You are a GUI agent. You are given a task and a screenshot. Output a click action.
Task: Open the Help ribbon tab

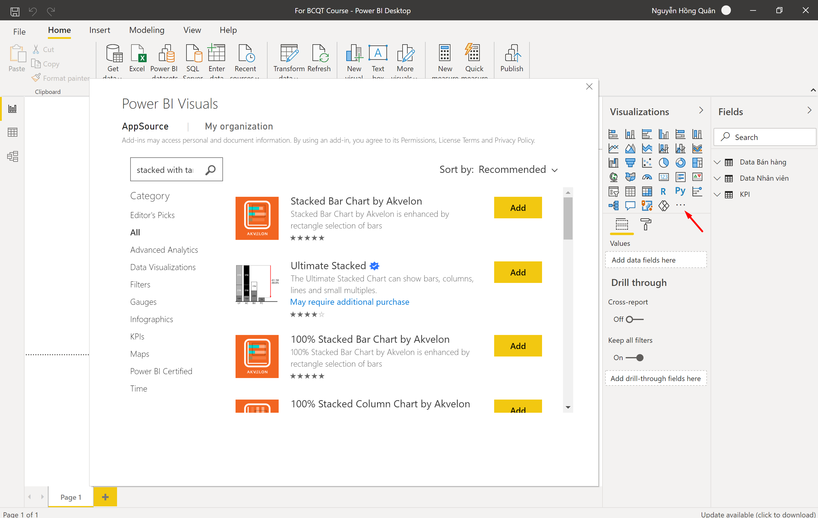point(228,30)
